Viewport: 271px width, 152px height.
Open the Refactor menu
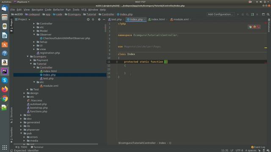(x=58, y=10)
